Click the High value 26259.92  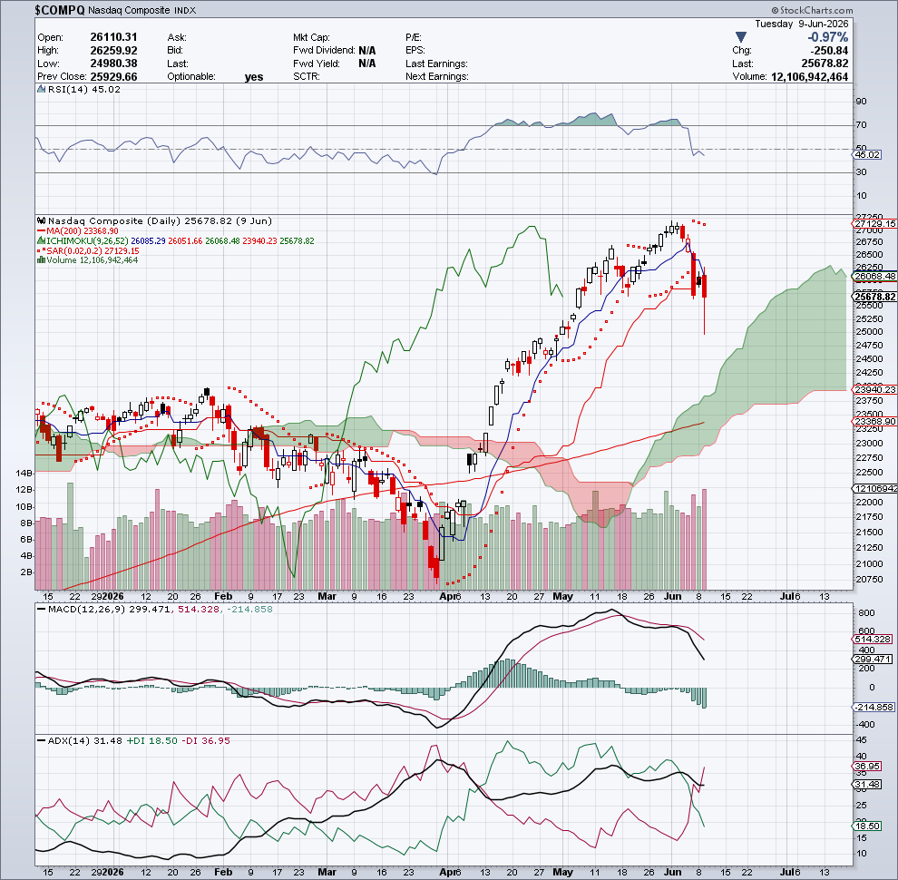coord(113,50)
